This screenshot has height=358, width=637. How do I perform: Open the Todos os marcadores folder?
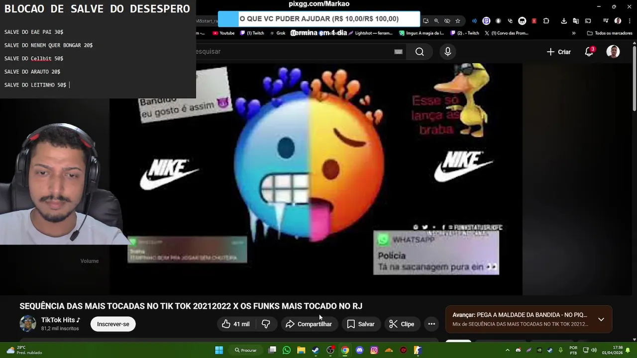tap(610, 33)
